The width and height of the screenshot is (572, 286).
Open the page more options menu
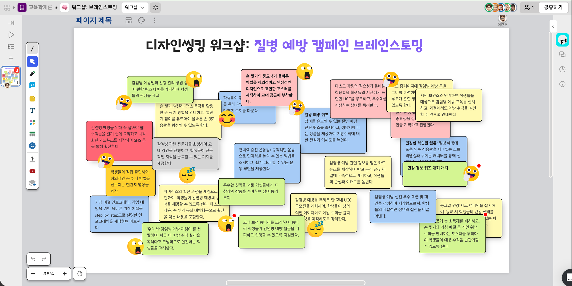155,20
